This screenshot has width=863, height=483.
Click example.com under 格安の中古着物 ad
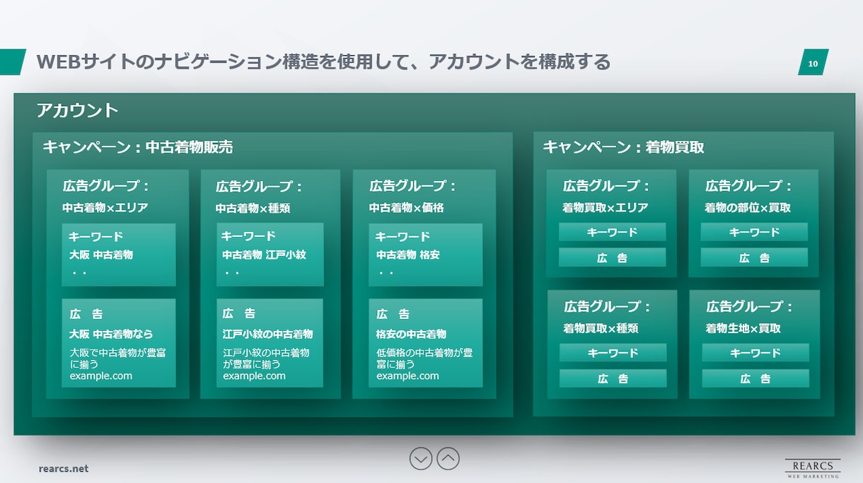pyautogui.click(x=407, y=376)
